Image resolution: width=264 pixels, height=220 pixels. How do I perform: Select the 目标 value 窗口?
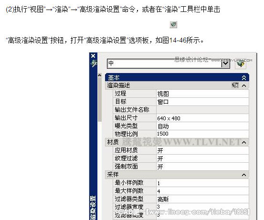[x=202, y=102]
